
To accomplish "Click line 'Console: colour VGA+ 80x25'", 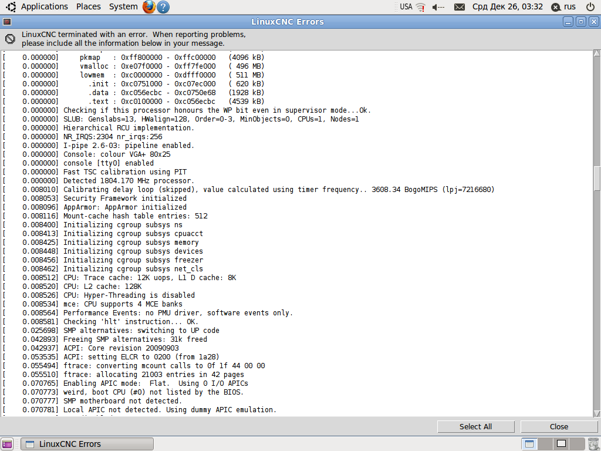I will tap(117, 154).
